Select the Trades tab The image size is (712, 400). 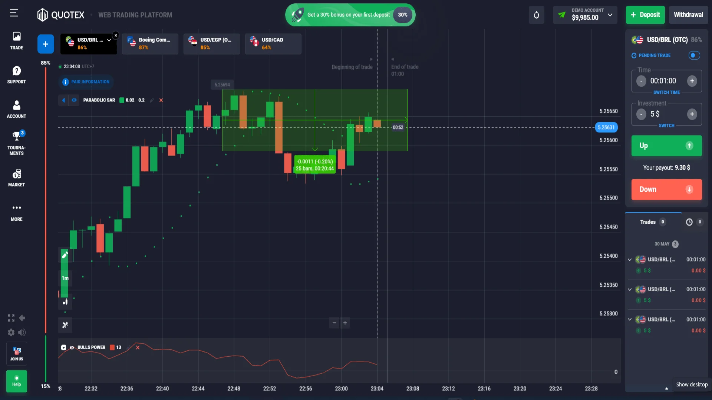click(653, 222)
